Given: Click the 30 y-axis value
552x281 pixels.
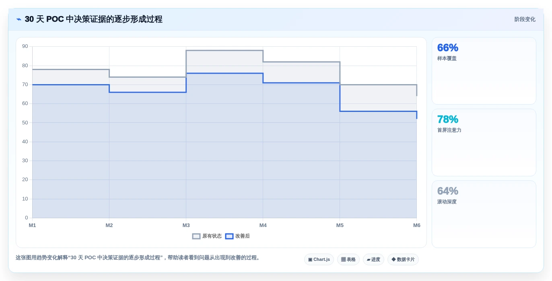Looking at the screenshot, I should tap(25, 161).
